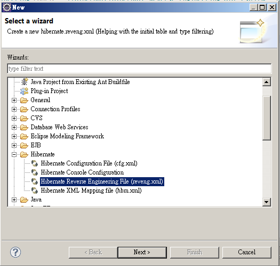280x266 pixels.
Task: Click the Database Web Services folder icon
Action: pyautogui.click(x=24, y=127)
